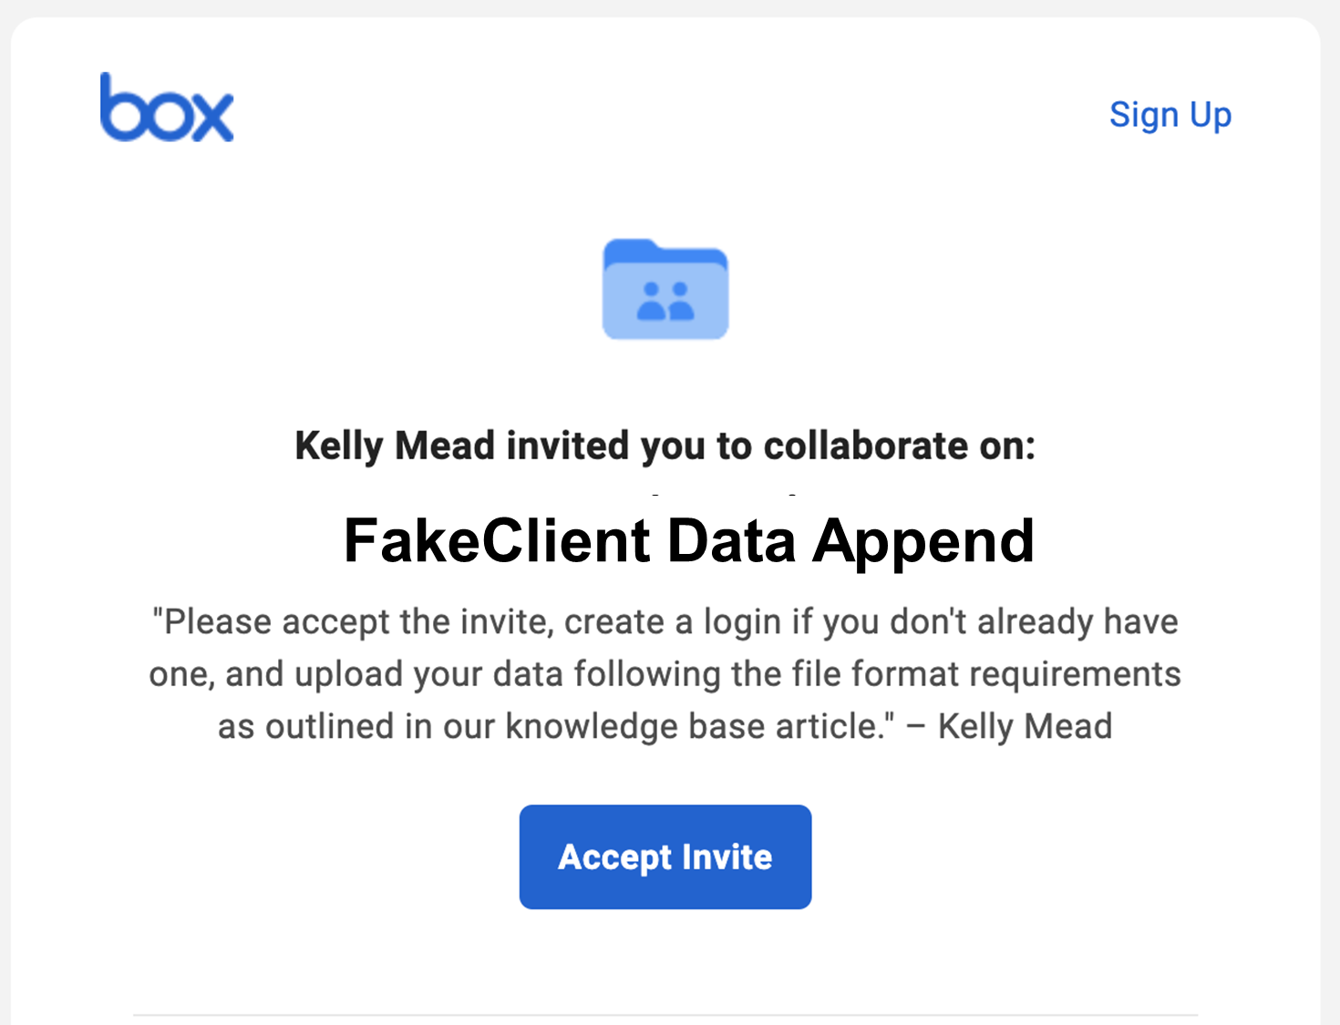This screenshot has width=1340, height=1025.
Task: Click the "– Kelly Mead" message signature
Action: [1009, 727]
